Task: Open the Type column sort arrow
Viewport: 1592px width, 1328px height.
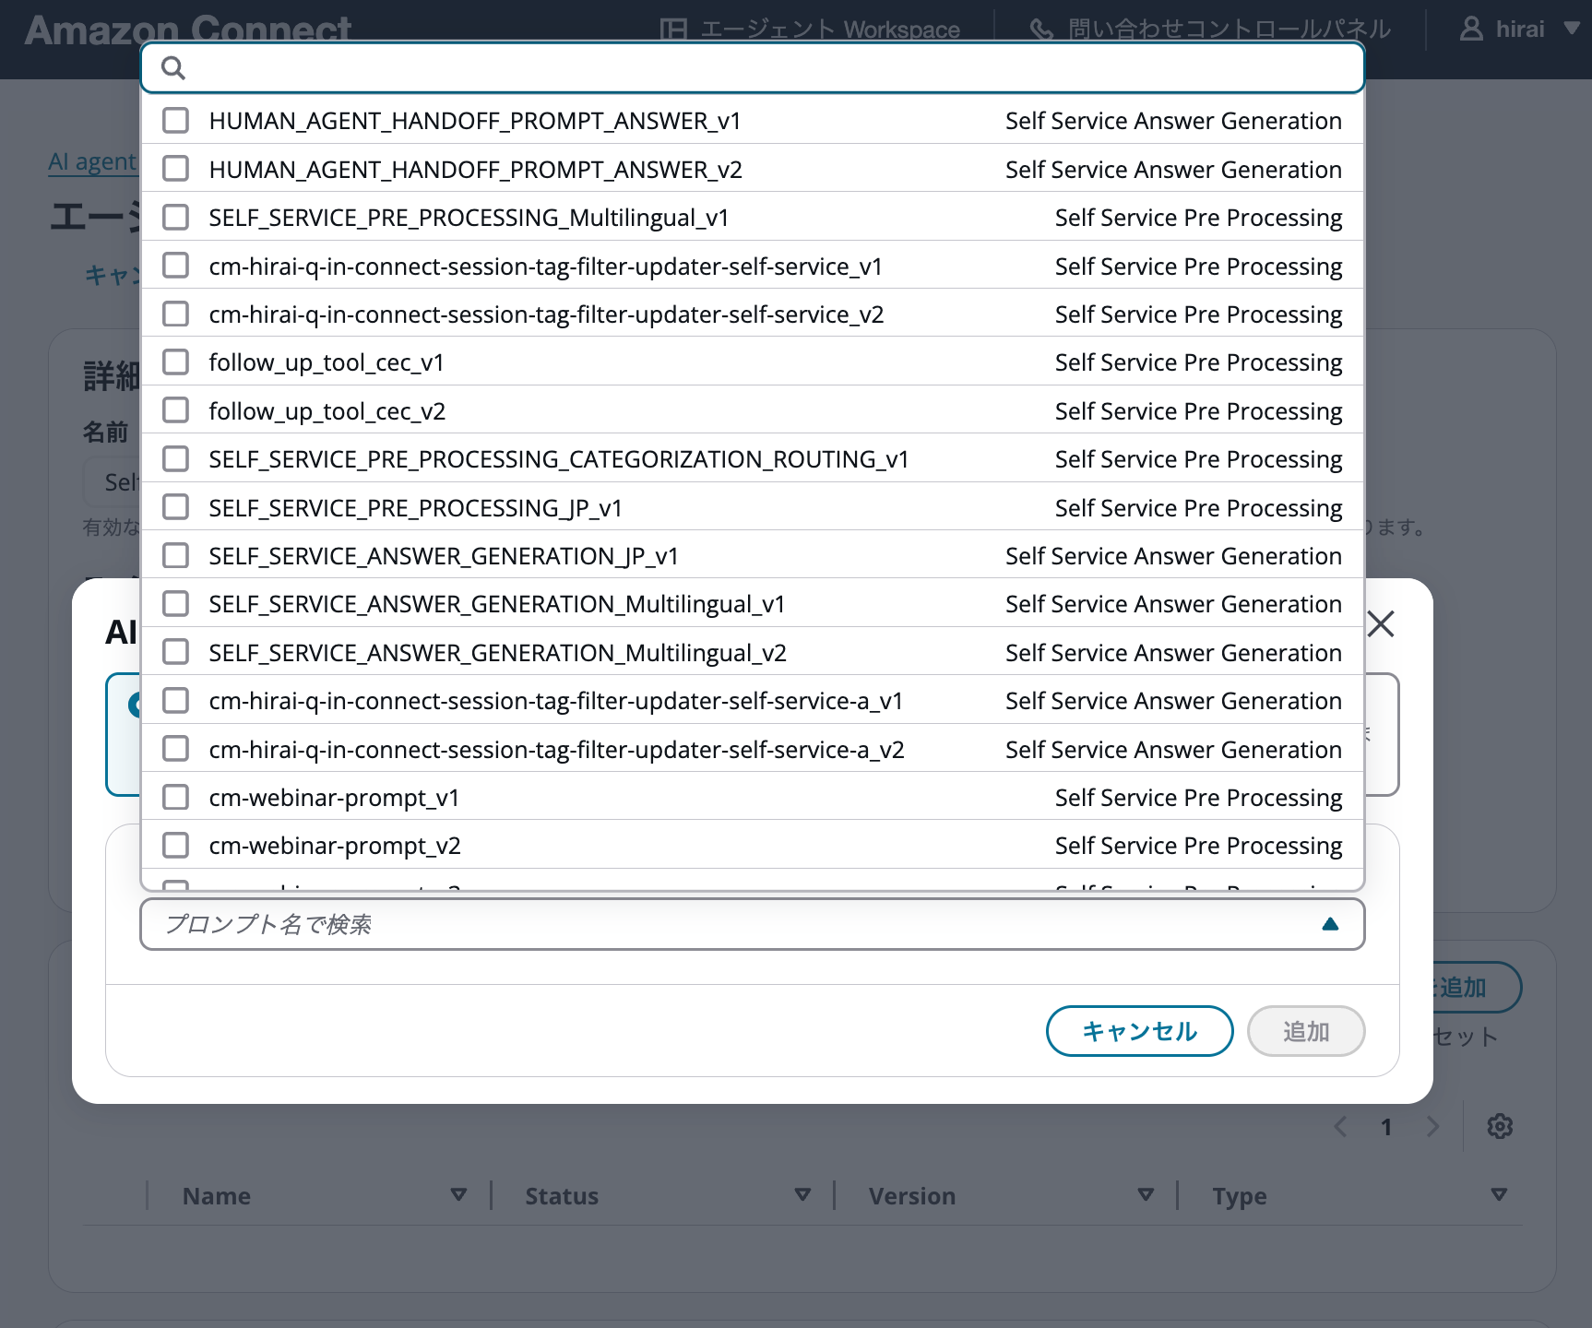Action: pos(1499,1195)
